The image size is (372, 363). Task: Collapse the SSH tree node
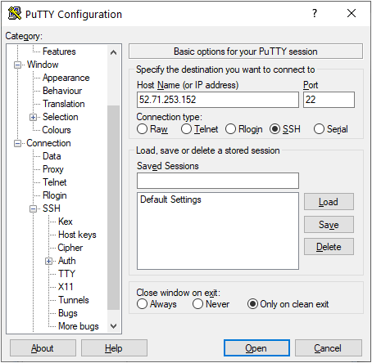pos(33,208)
